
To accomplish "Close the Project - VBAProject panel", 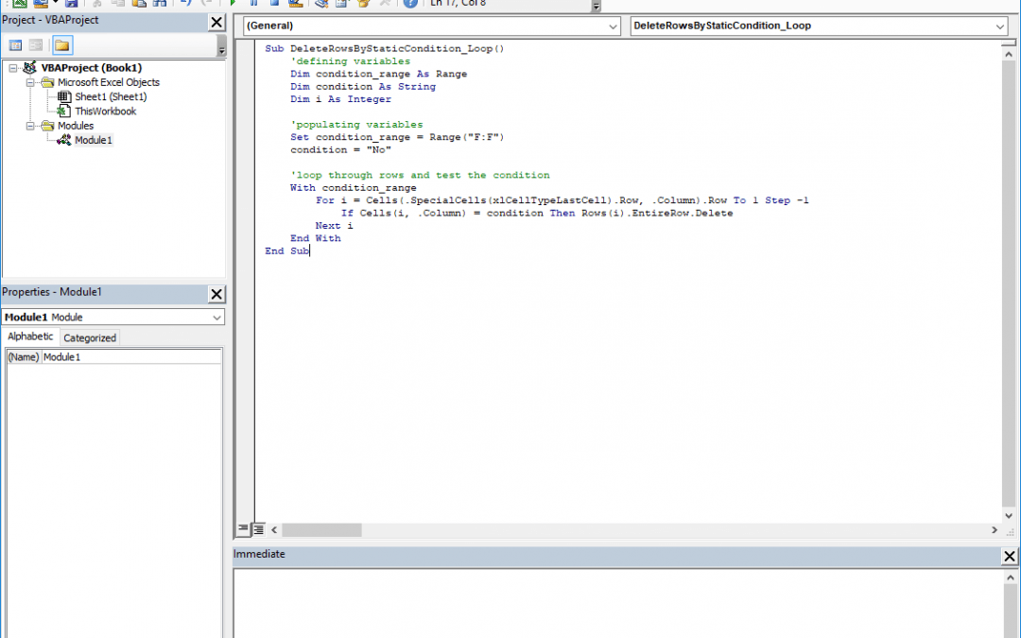I will coord(216,22).
